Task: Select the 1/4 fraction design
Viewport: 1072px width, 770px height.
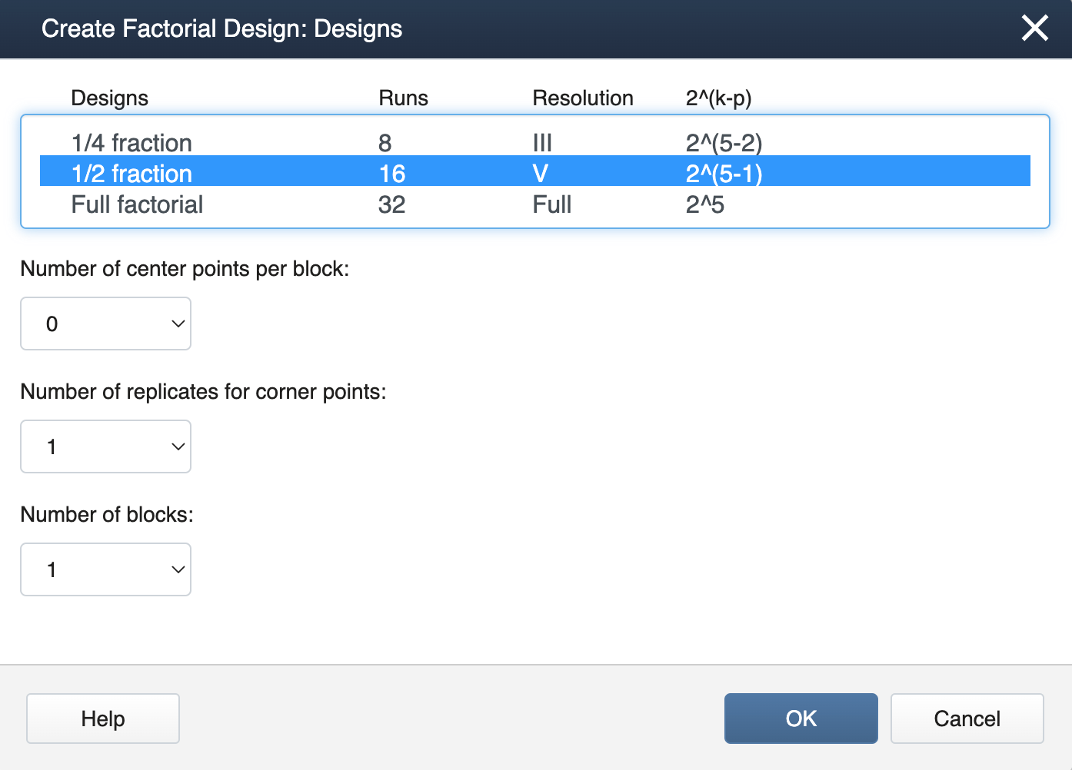Action: point(132,143)
